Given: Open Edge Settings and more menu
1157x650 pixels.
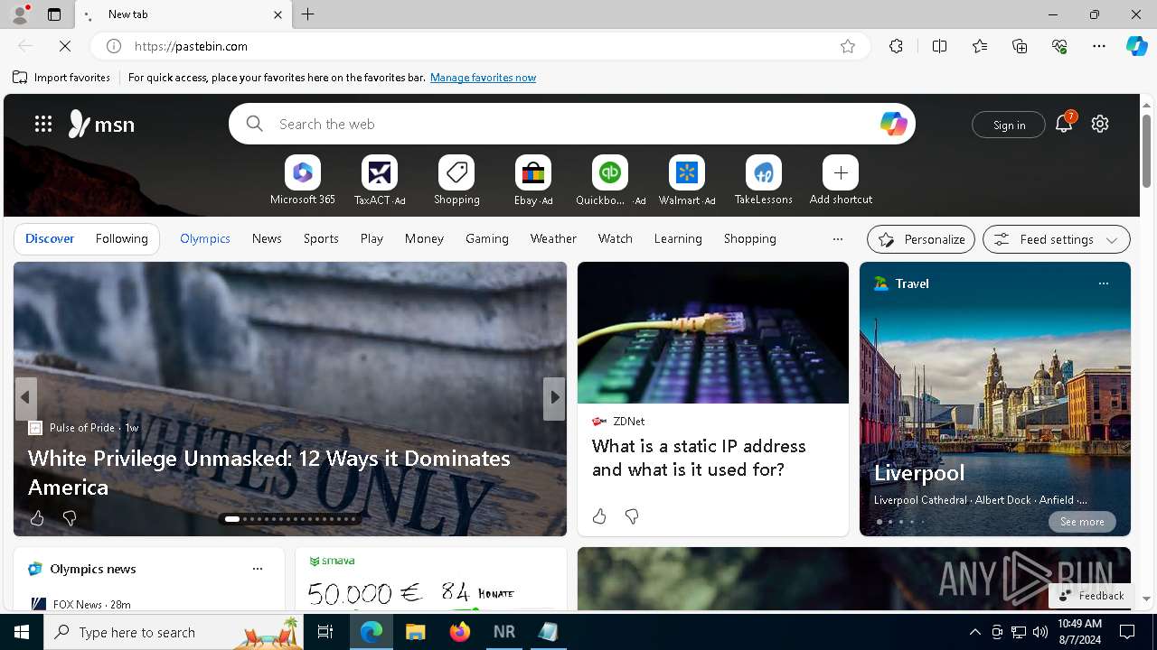Looking at the screenshot, I should [1099, 46].
